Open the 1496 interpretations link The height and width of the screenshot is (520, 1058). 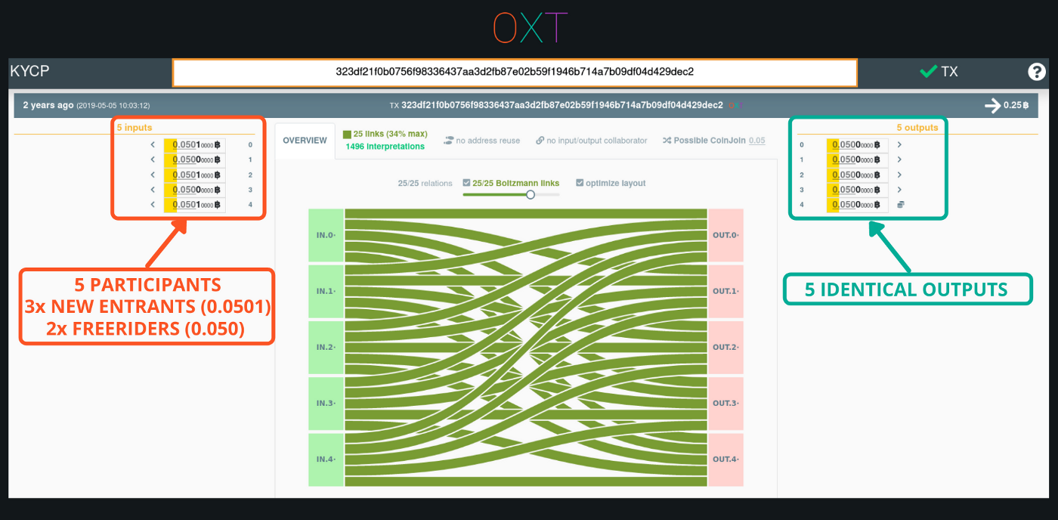pyautogui.click(x=385, y=147)
